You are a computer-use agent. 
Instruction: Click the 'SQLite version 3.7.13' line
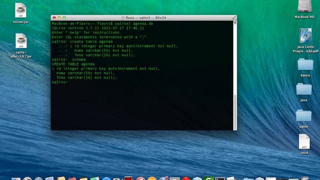tap(98, 28)
